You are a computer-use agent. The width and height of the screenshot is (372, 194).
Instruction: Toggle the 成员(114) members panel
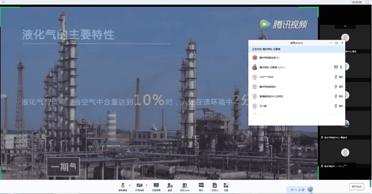point(184,187)
